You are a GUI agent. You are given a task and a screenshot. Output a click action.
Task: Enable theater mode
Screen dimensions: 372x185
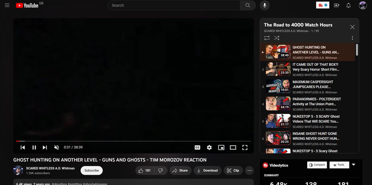(x=233, y=148)
